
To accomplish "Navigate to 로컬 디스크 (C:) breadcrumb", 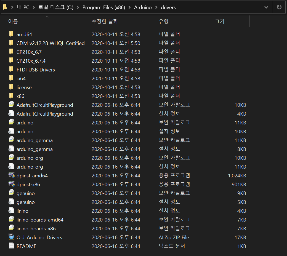I will coord(56,7).
